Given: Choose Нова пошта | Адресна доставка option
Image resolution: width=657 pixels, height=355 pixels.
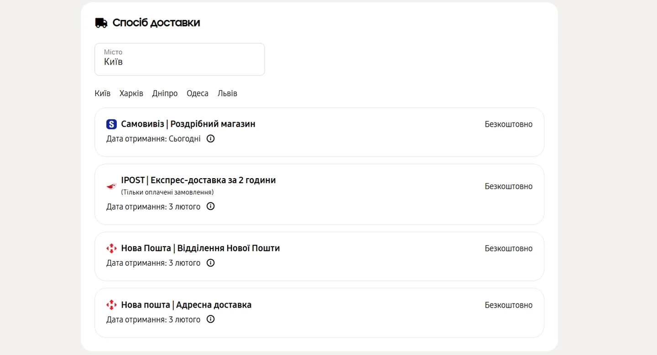Looking at the screenshot, I should coord(186,305).
